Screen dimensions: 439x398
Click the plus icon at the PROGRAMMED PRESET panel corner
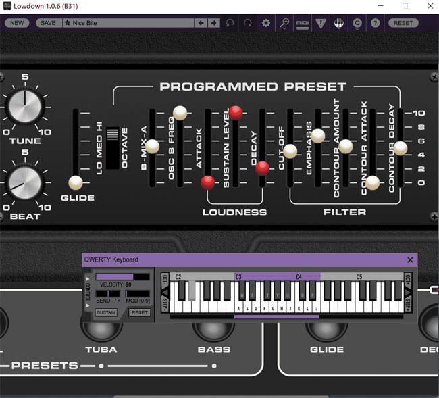point(434,216)
